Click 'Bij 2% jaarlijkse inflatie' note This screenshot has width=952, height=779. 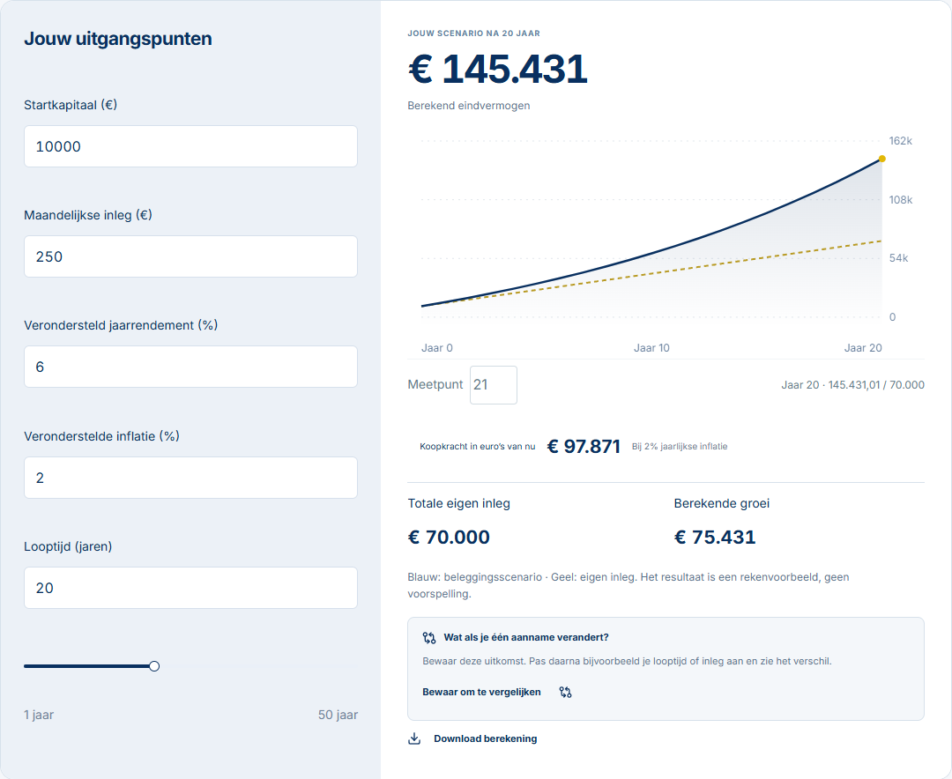(680, 446)
